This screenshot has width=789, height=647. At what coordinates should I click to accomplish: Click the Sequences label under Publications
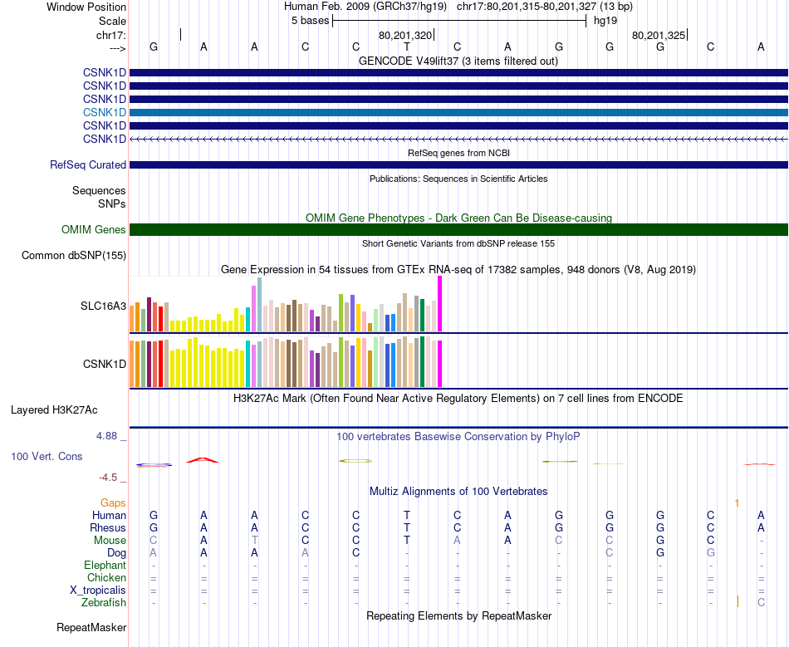(99, 191)
